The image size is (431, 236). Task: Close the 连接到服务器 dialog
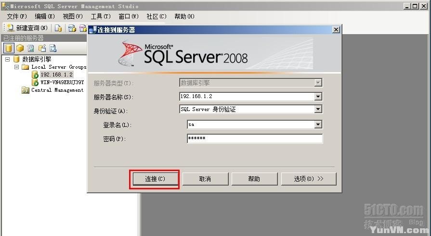pos(336,30)
